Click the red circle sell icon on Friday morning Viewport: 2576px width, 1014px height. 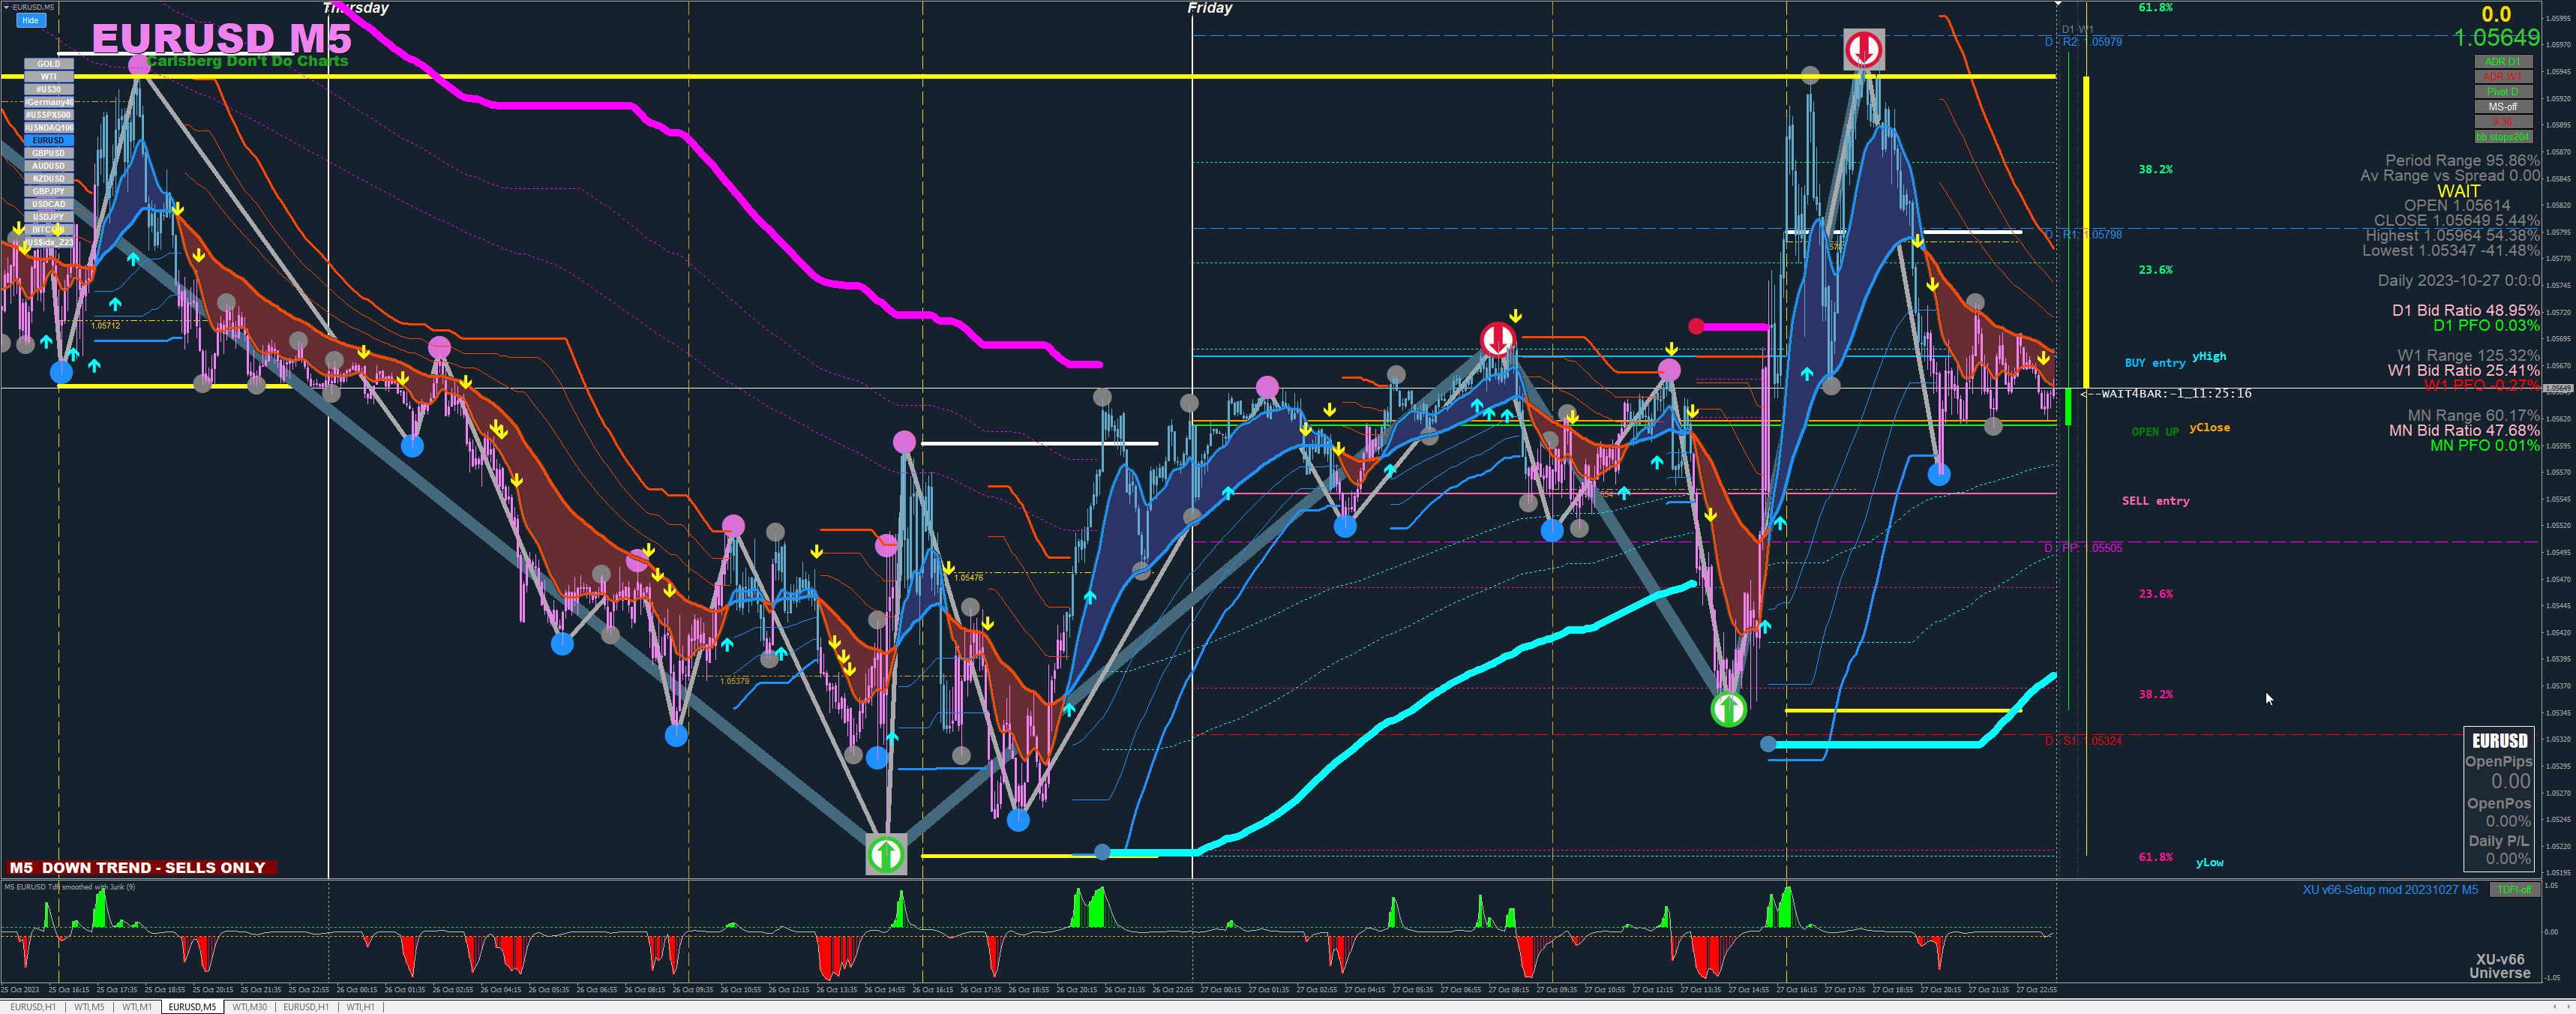pos(1497,339)
